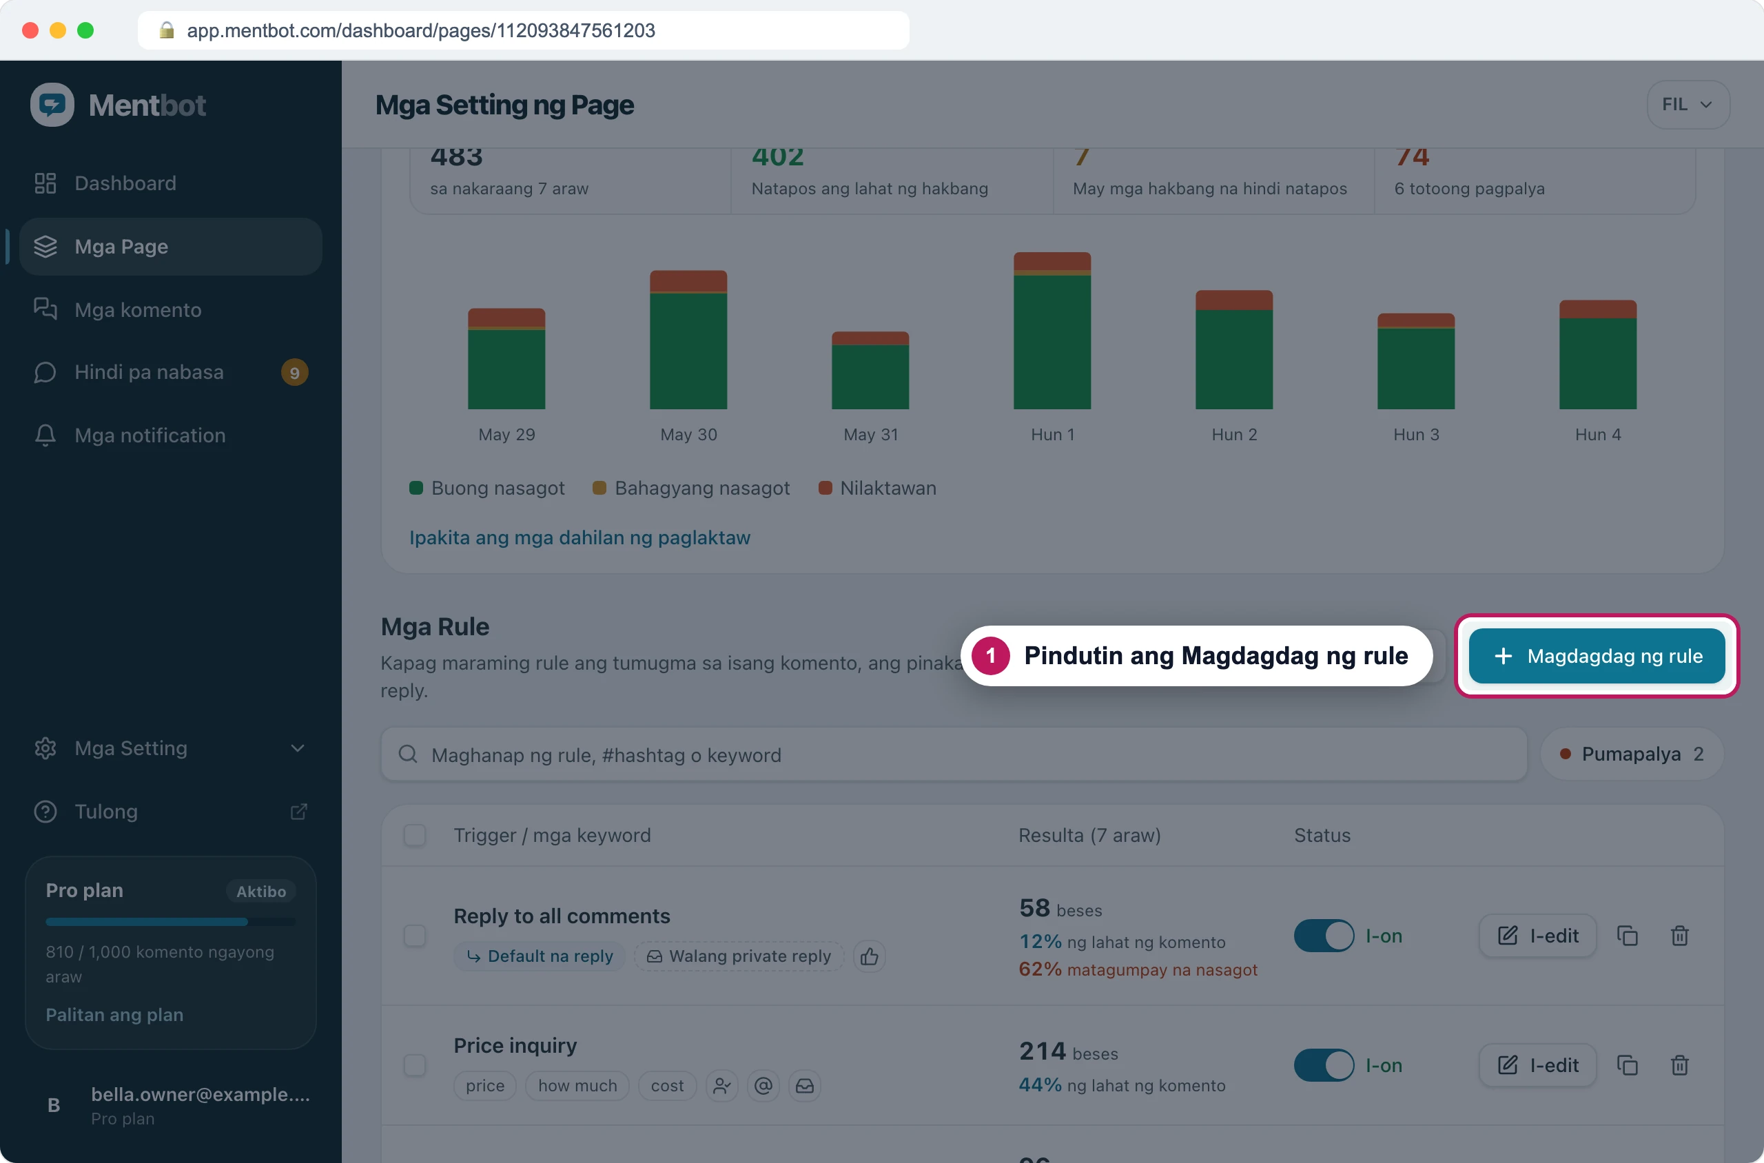Focus the Maghanap ng rule search field
The height and width of the screenshot is (1163, 1764).
click(x=953, y=754)
